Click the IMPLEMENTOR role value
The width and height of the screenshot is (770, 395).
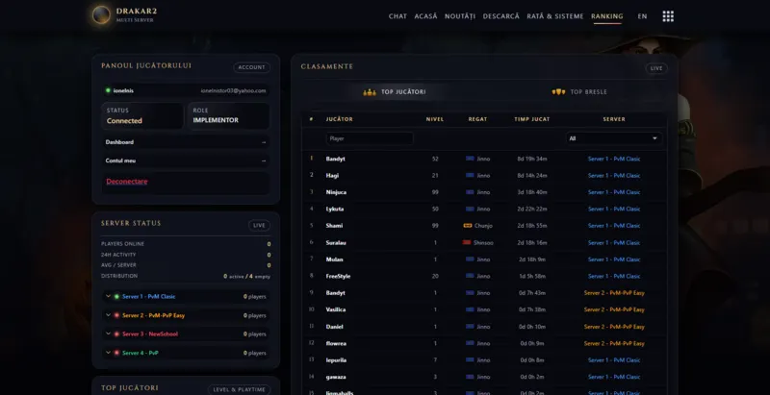click(216, 120)
